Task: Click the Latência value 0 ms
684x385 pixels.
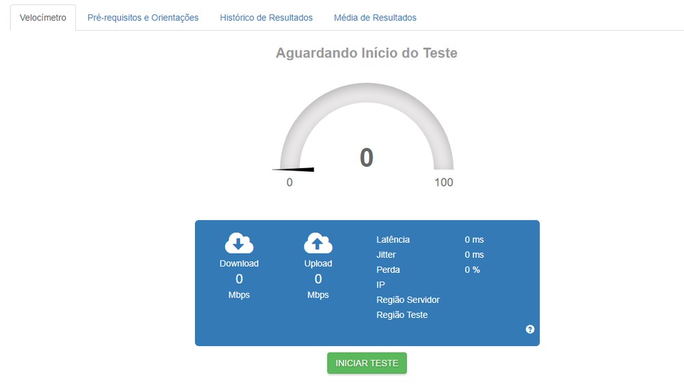Action: (x=474, y=239)
